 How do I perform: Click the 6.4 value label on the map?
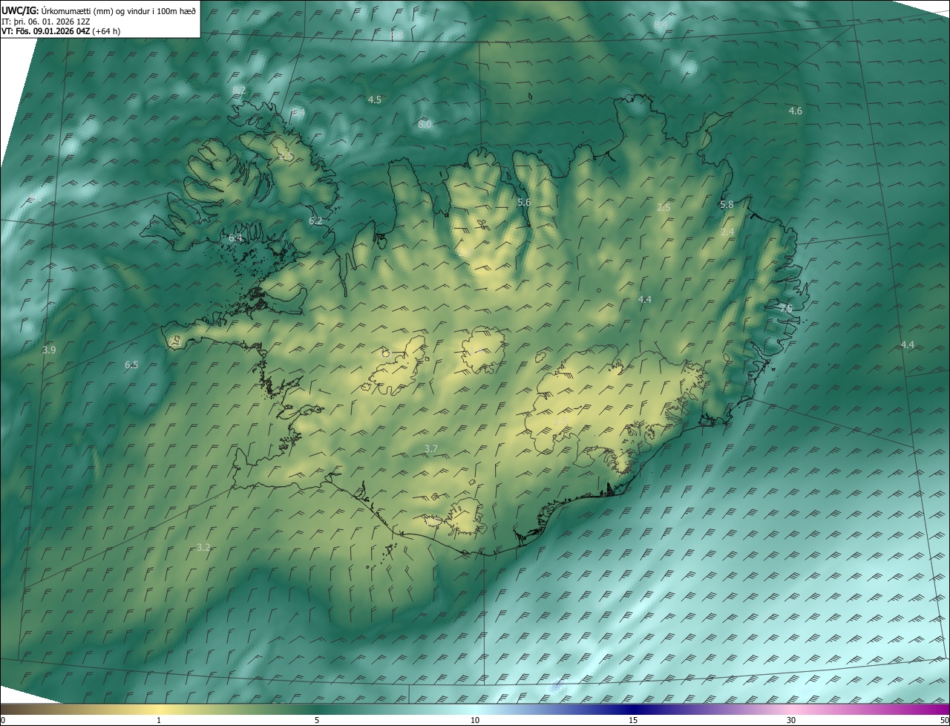235,238
